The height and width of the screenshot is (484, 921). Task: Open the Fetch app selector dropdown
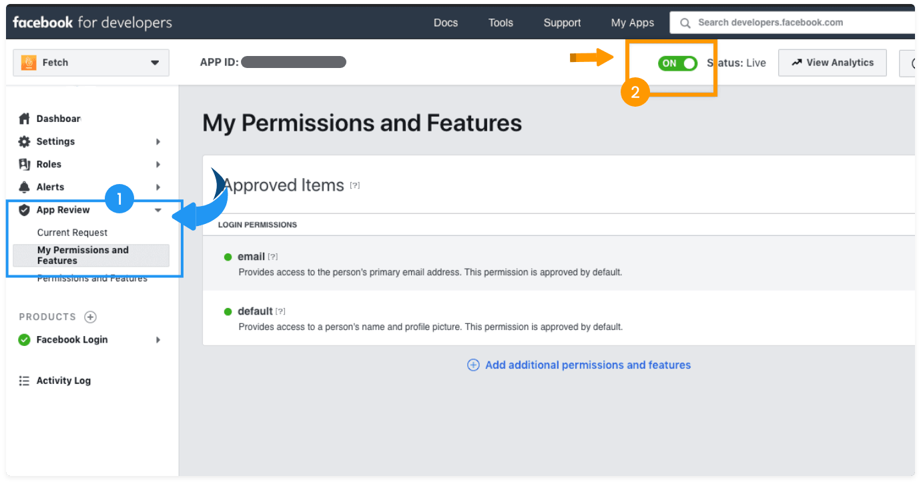[x=91, y=63]
